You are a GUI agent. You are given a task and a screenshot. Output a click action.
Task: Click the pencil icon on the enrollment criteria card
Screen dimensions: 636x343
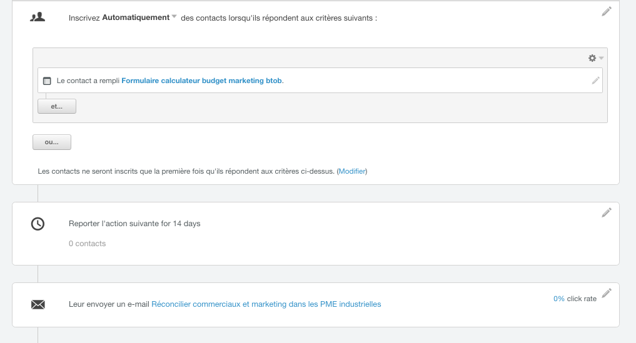(x=607, y=11)
